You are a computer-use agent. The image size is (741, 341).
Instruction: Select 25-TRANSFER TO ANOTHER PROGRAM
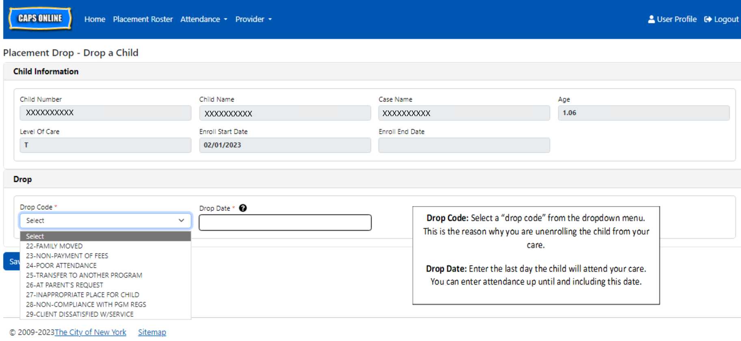(x=84, y=275)
